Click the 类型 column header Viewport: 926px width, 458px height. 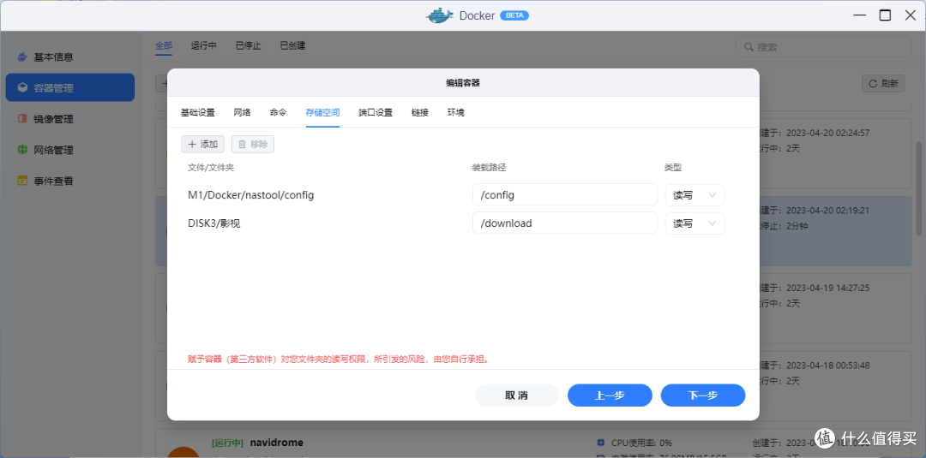click(x=673, y=168)
